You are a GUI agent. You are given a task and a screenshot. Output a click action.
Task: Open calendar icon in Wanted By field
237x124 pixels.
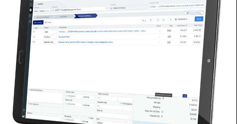65,120
